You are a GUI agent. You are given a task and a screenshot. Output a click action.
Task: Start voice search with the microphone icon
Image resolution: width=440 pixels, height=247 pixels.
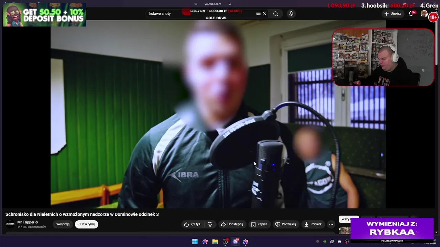pos(291,14)
